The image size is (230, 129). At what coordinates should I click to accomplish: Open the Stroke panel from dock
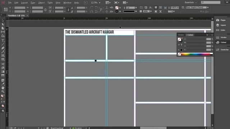coord(221,37)
